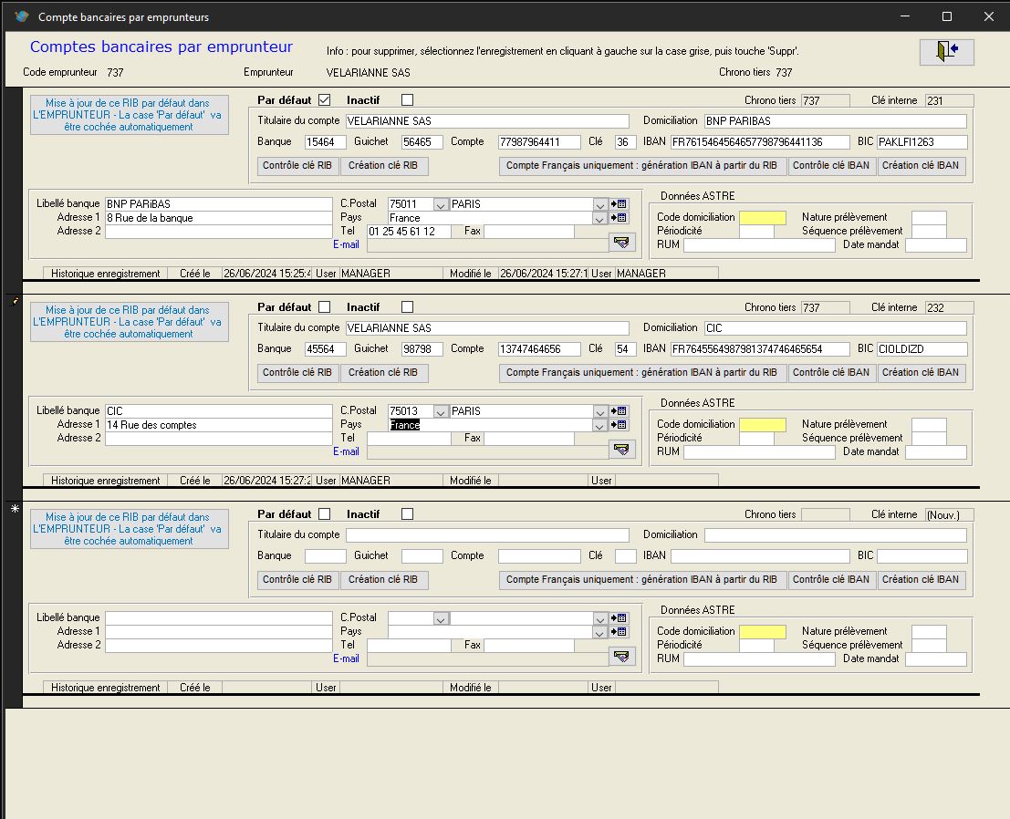The height and width of the screenshot is (819, 1010).
Task: Expand the PARIS city dropdown in BNP PARIBAS record
Action: point(599,204)
